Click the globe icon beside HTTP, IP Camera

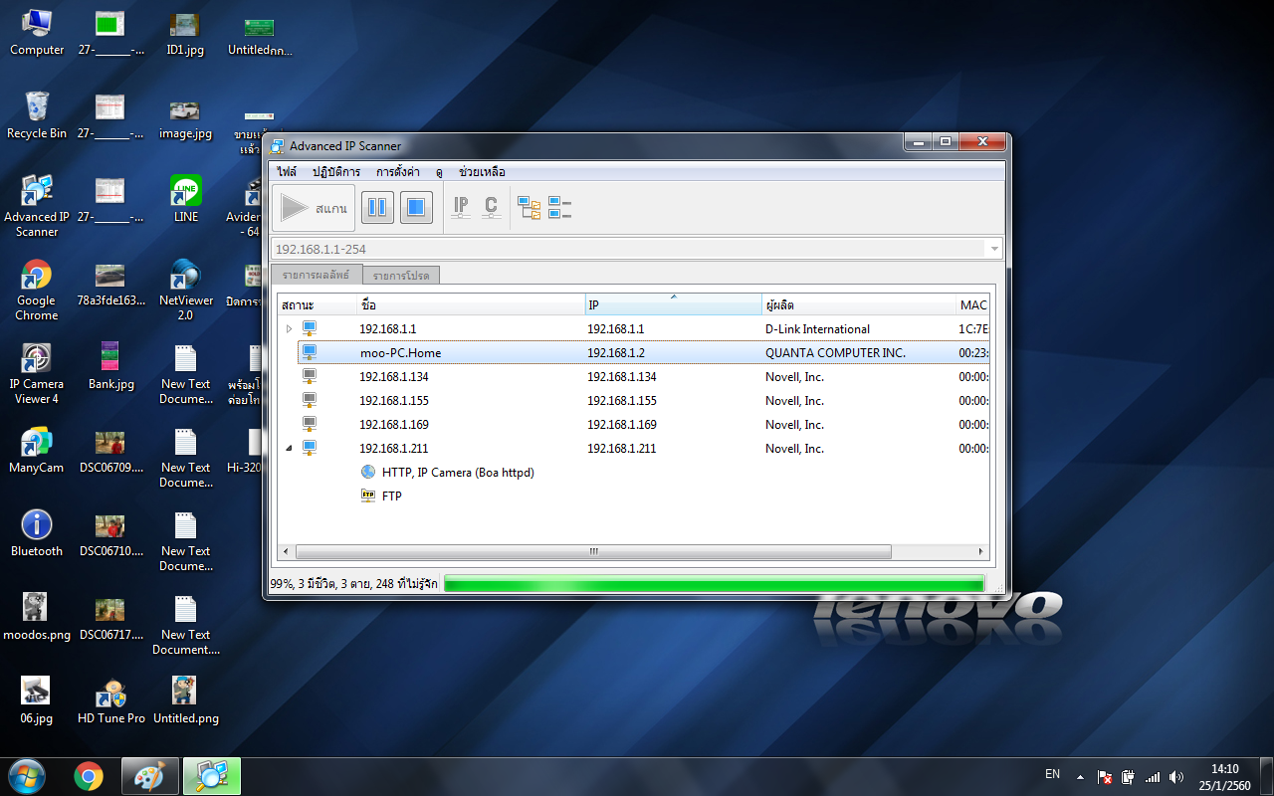(x=368, y=472)
